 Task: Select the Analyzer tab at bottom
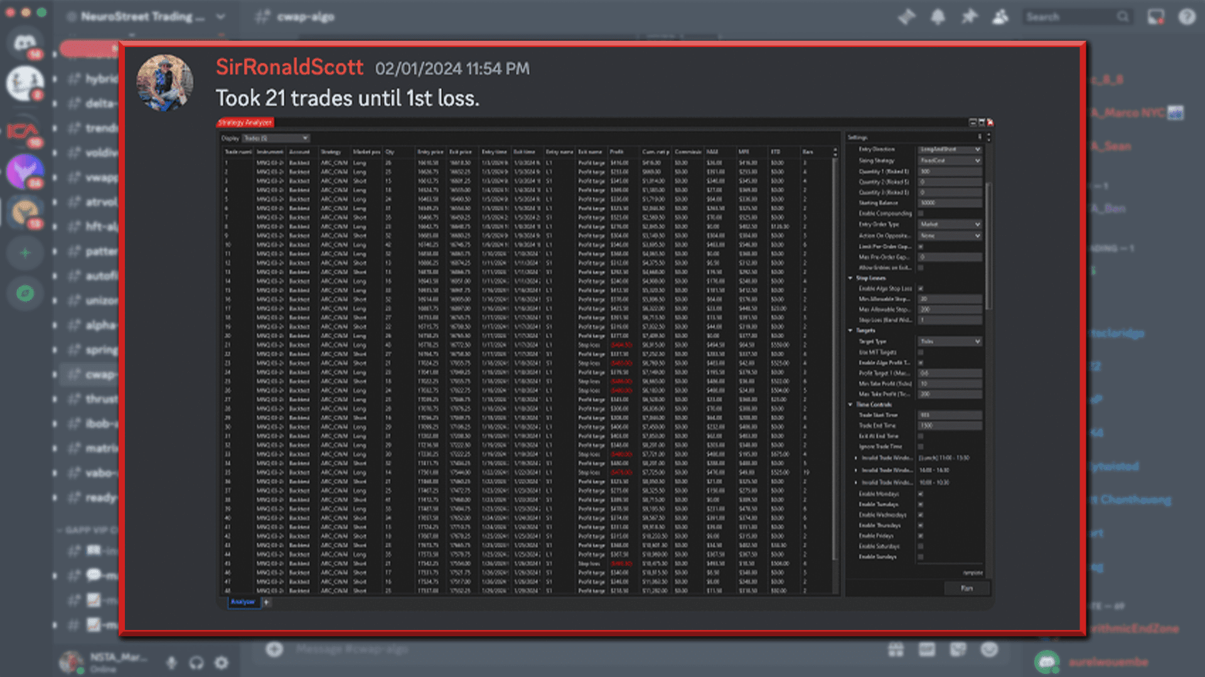243,602
